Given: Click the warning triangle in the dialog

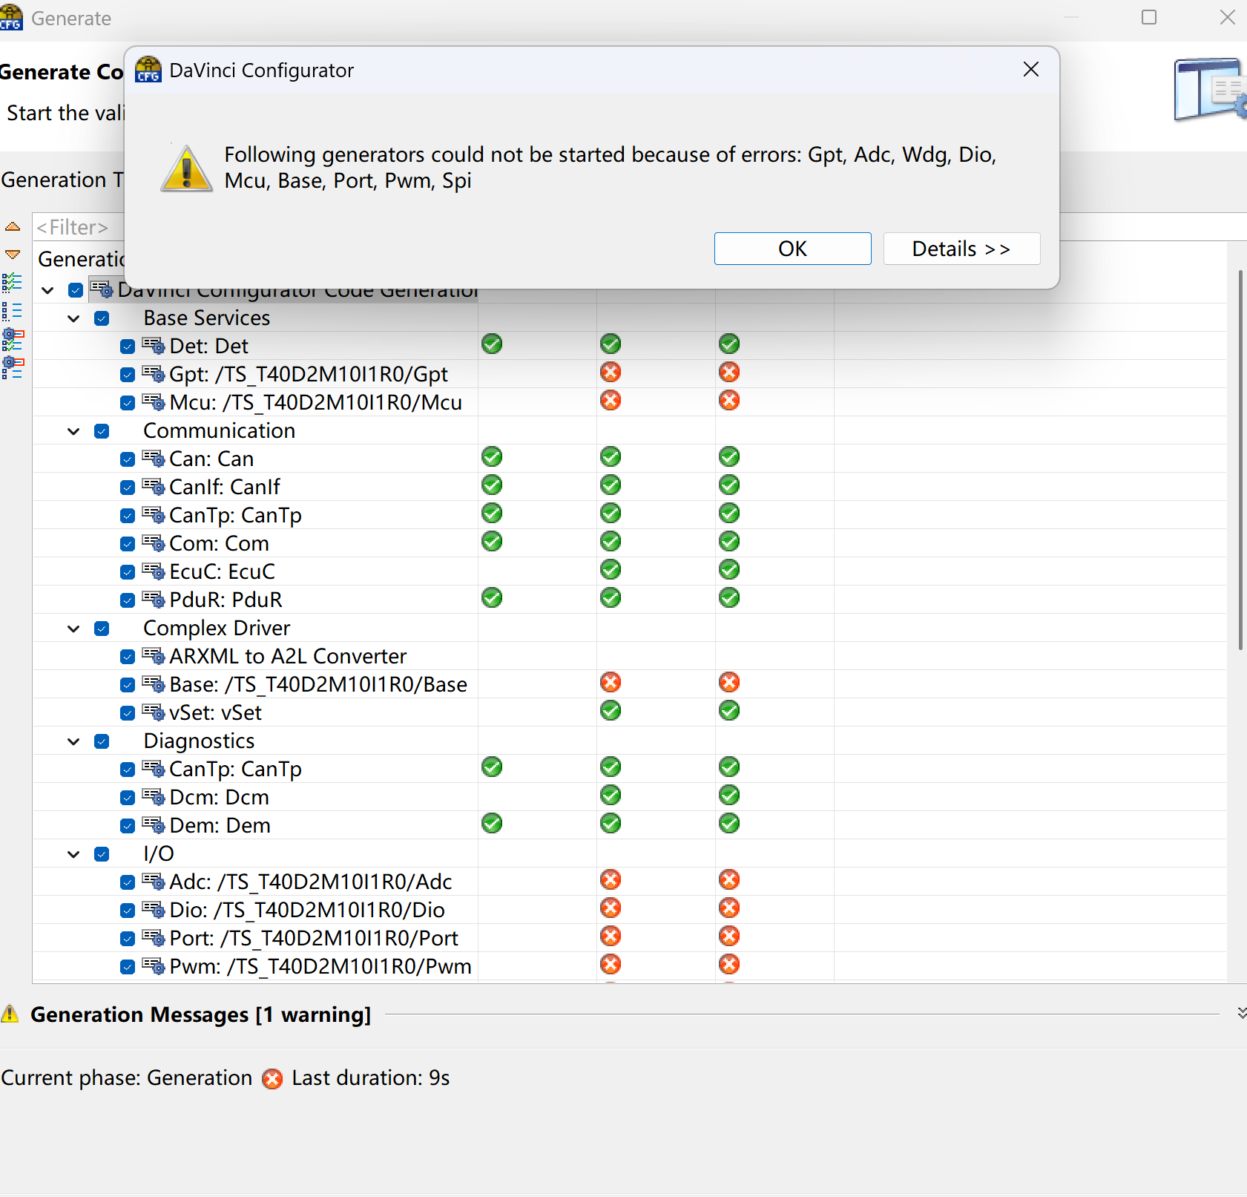Looking at the screenshot, I should point(187,168).
